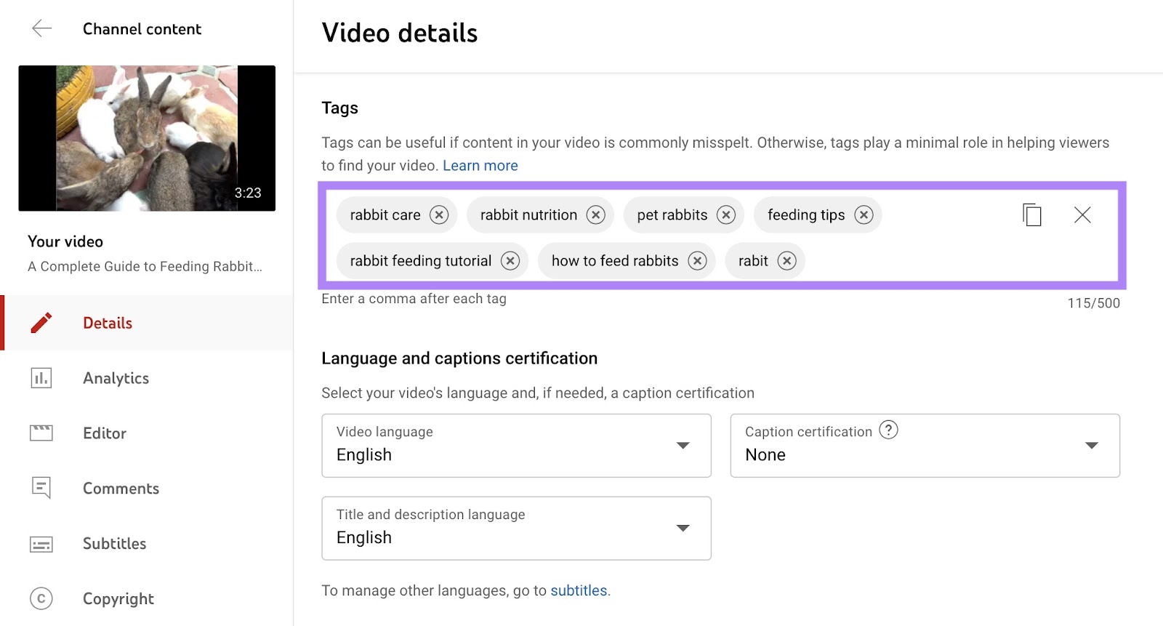Click the rabbit video thumbnail

(147, 138)
